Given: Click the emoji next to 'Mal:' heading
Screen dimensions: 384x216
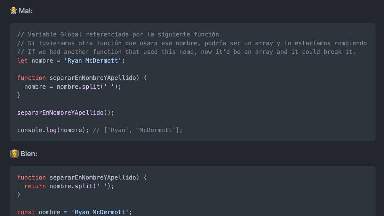Looking at the screenshot, I should (x=13, y=11).
